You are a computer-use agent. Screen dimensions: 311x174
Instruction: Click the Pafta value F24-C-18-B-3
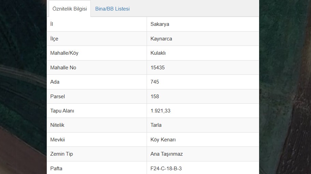(x=166, y=169)
